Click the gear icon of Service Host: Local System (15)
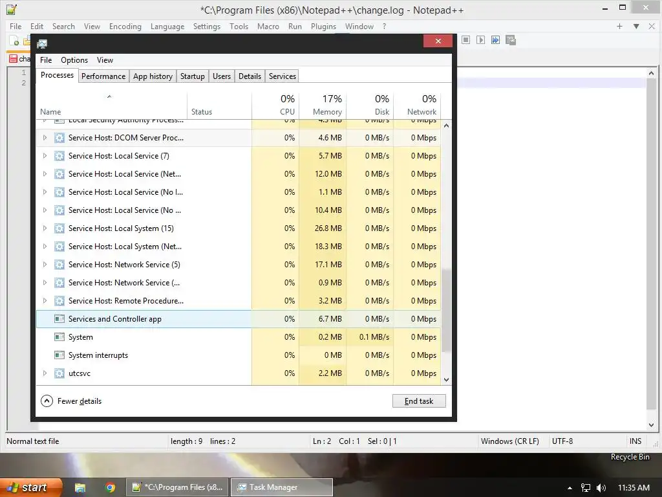Viewport: 662px width, 497px height. [59, 228]
